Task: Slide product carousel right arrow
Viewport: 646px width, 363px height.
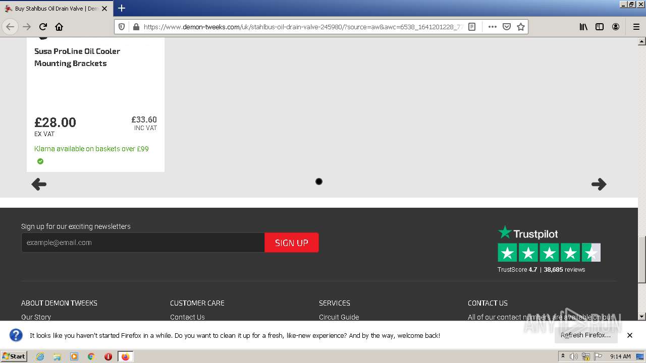Action: pyautogui.click(x=599, y=184)
